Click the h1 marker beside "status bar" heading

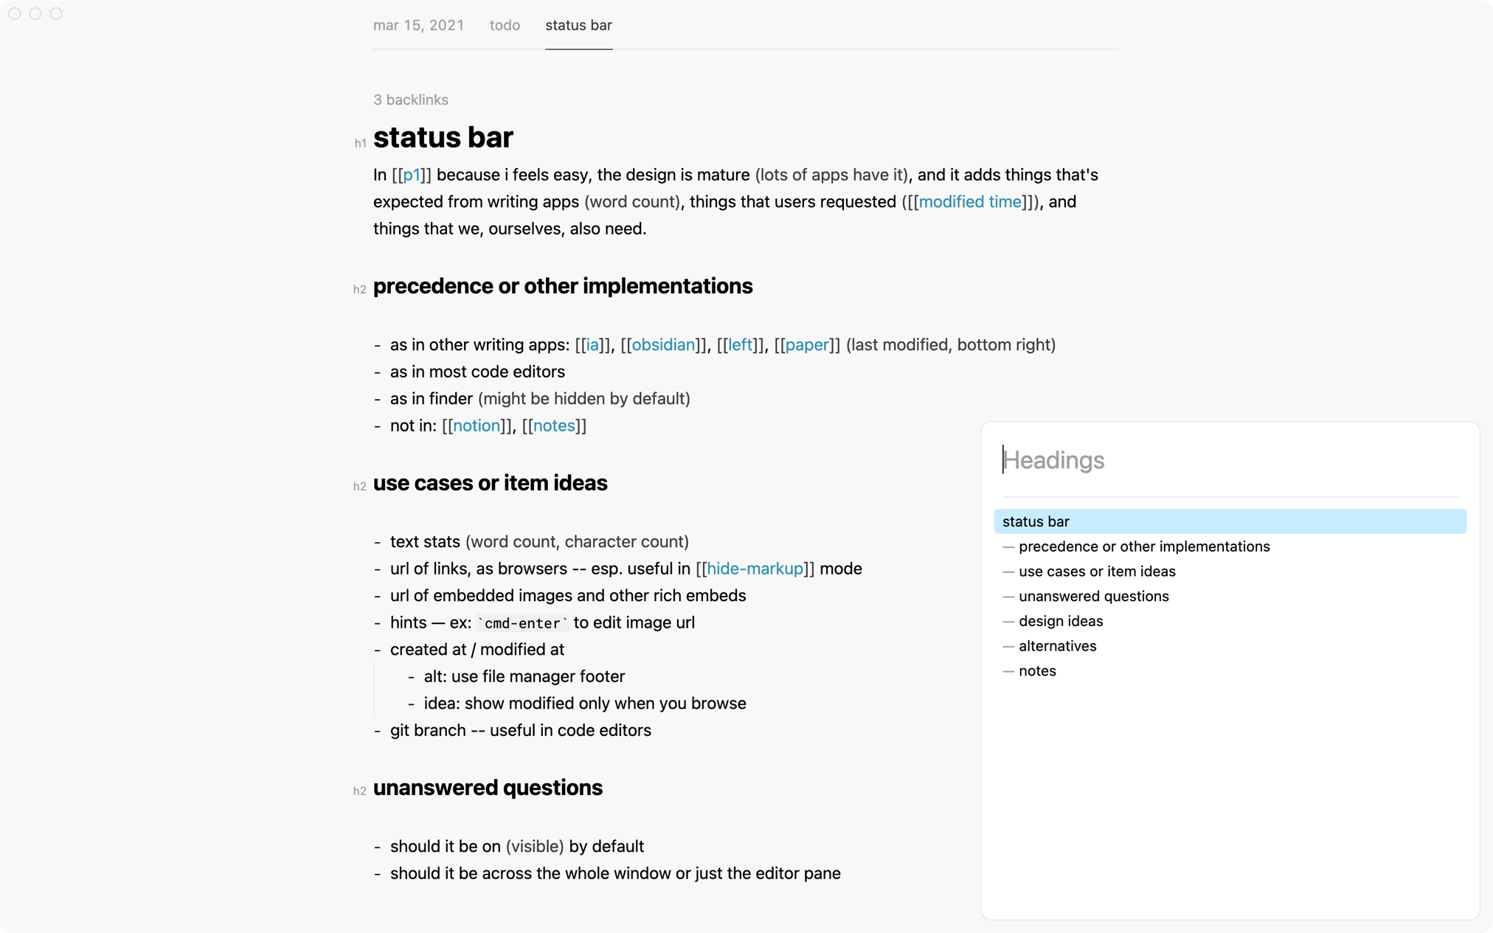[x=360, y=142]
